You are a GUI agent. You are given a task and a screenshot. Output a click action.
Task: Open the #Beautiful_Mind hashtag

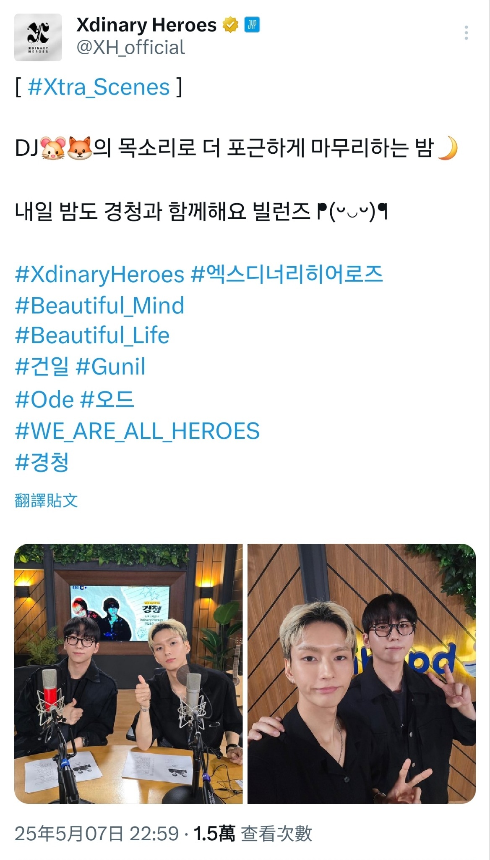(99, 305)
